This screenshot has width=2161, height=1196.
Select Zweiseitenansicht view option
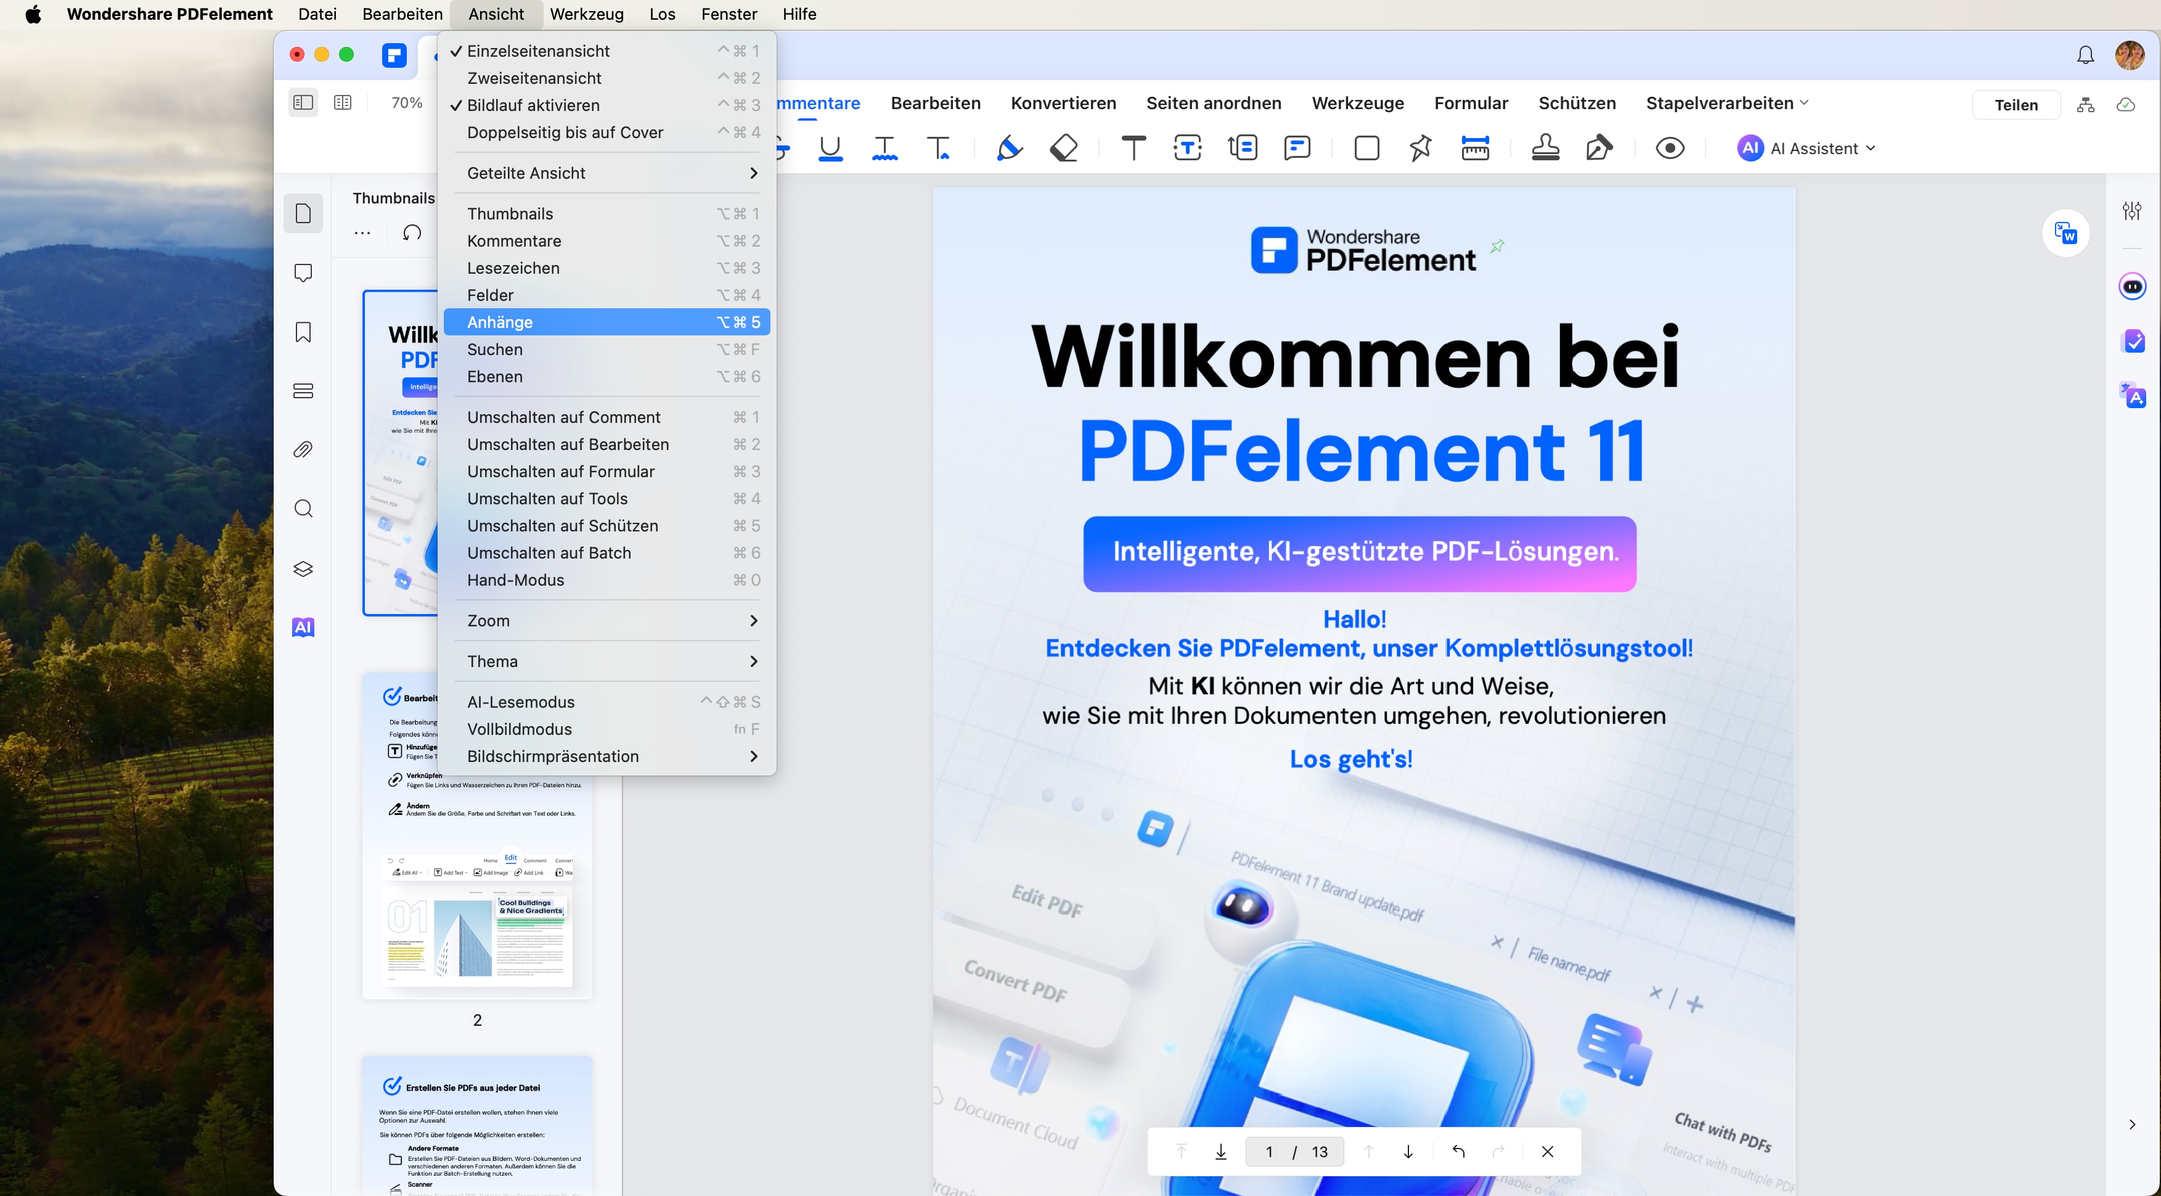click(x=607, y=78)
